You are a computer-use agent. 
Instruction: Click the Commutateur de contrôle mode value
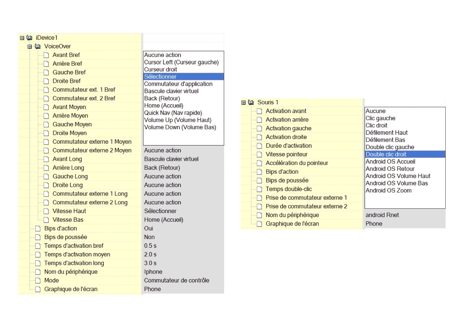[177, 280]
